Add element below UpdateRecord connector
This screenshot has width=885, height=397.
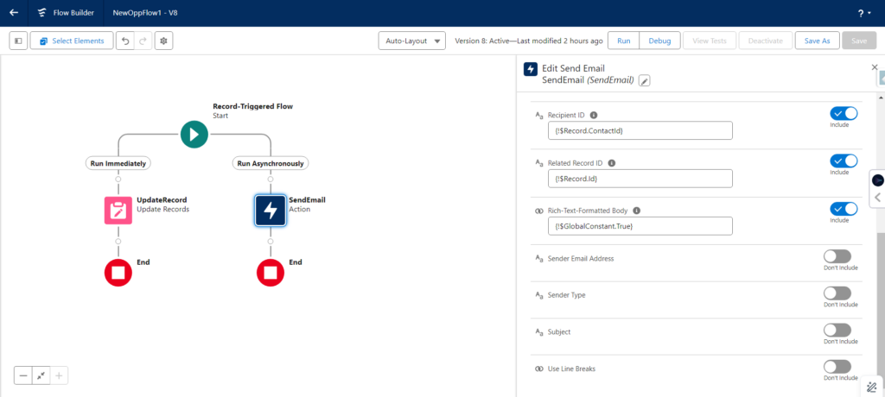coord(118,242)
